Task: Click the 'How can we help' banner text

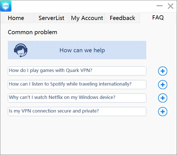Action: pos(82,50)
